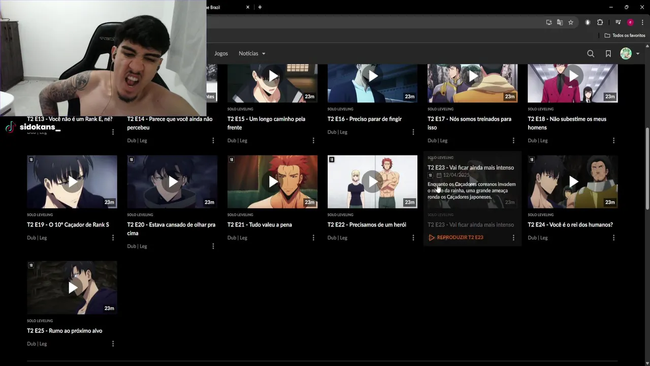Click play icon on T2 E18 thumbnail

(x=573, y=76)
